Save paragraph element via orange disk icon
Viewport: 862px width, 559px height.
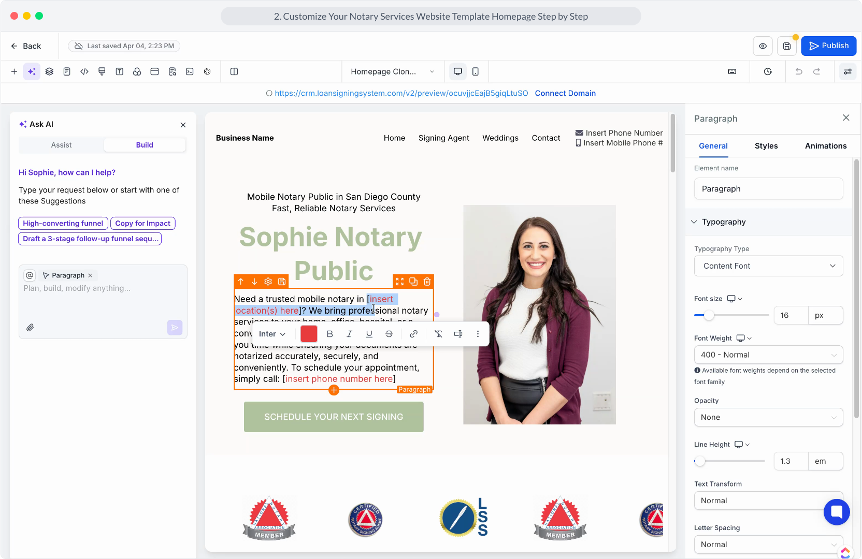(x=282, y=282)
